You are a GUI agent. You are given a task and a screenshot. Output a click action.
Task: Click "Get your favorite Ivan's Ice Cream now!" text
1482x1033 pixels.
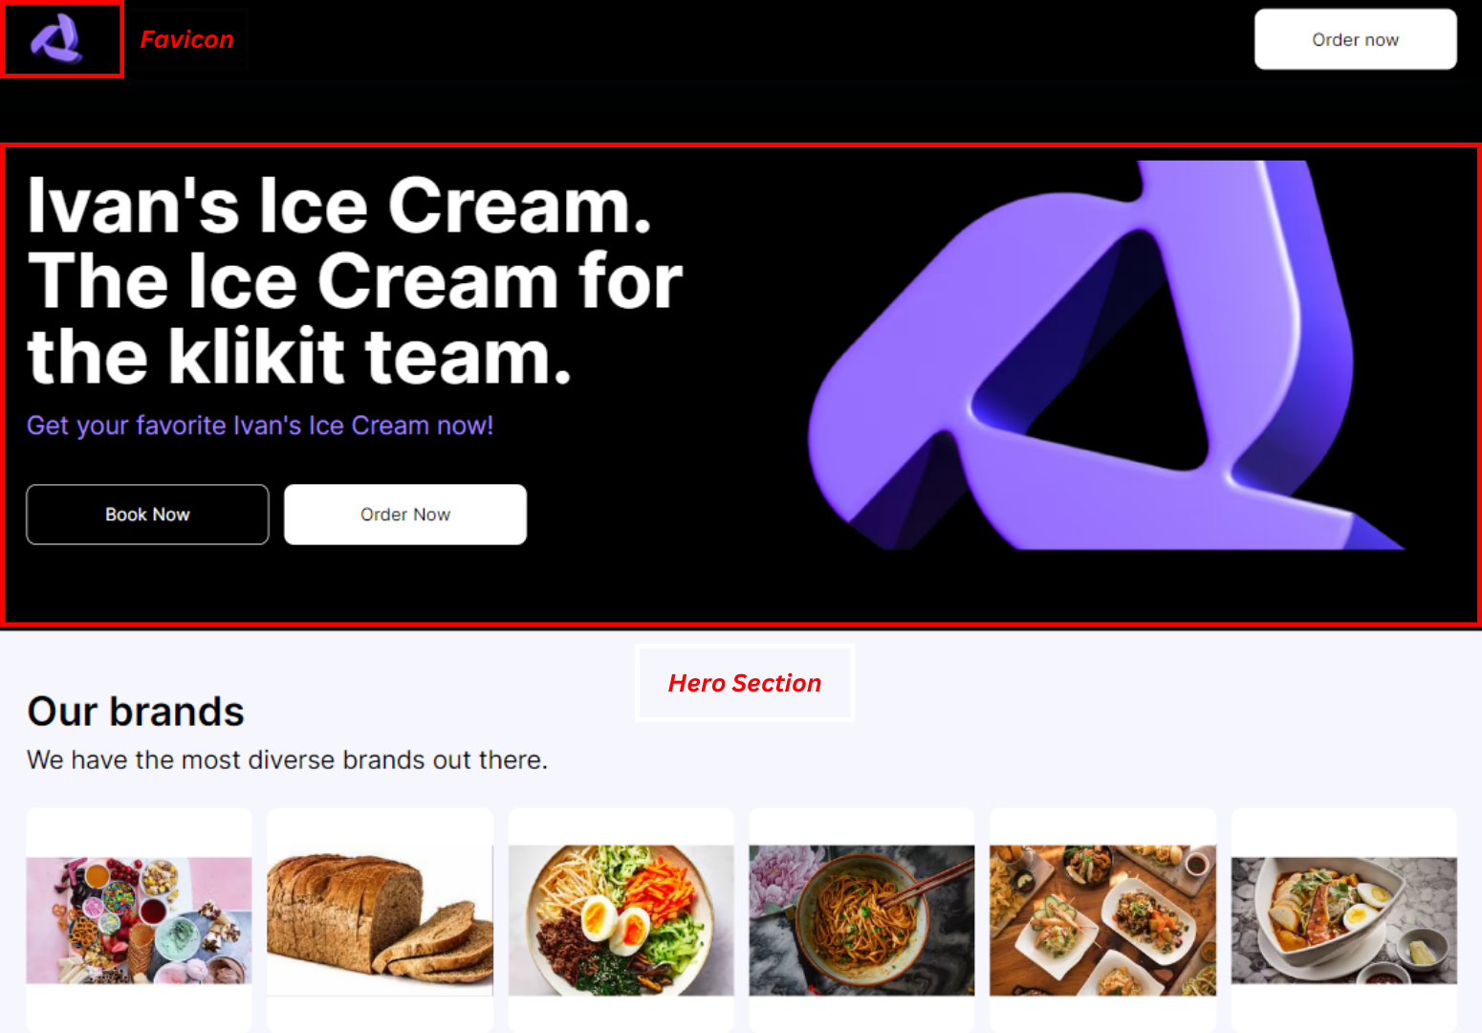pyautogui.click(x=260, y=426)
